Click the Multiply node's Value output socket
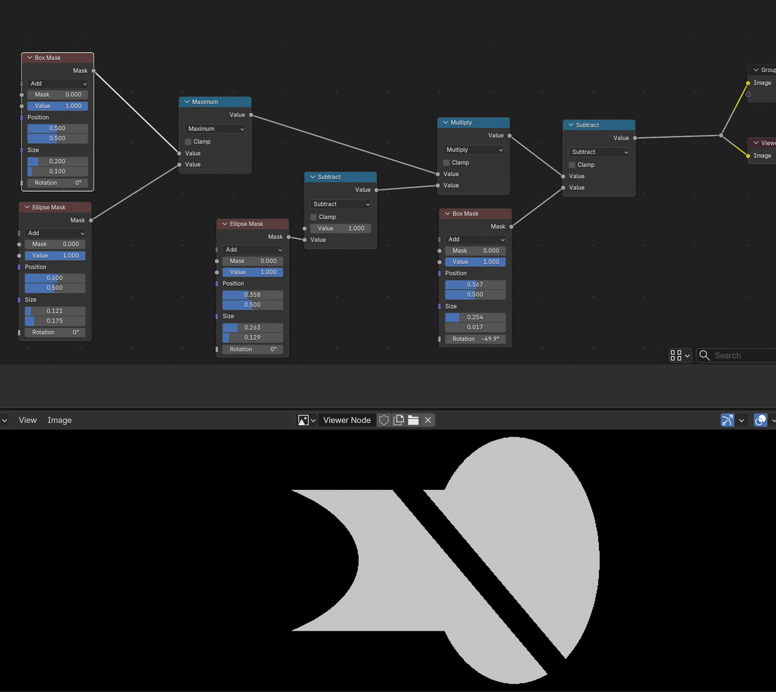 tap(509, 136)
